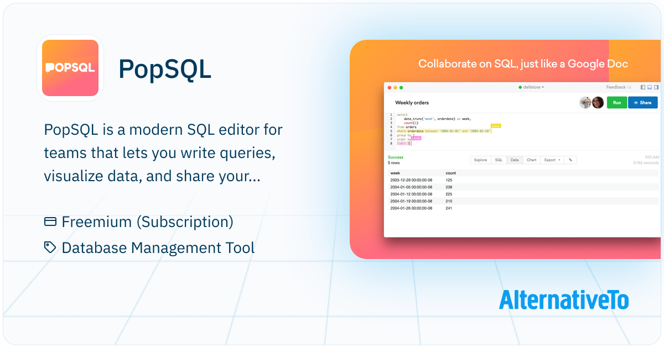Screen dimensions: 664x348
Task: Click the AlternativeTo logo
Action: click(x=564, y=299)
